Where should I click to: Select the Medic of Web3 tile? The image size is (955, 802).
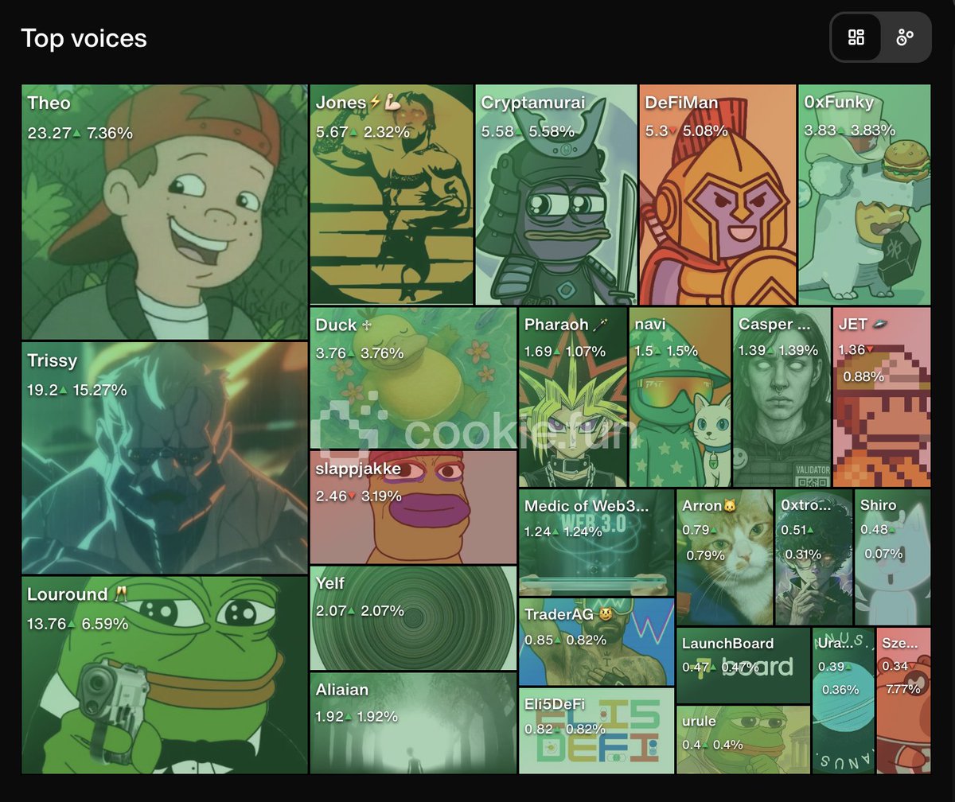pos(596,543)
